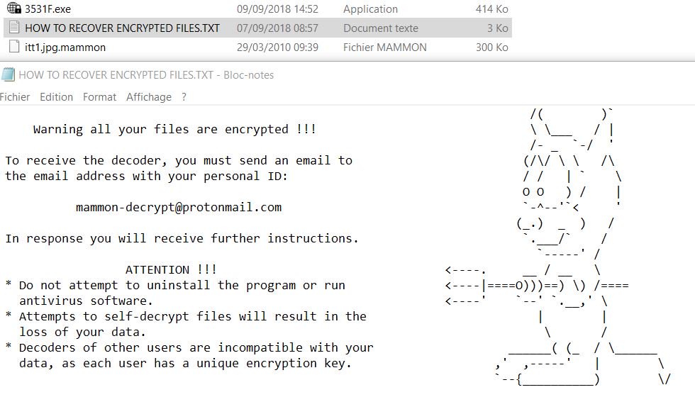The width and height of the screenshot is (695, 397).
Task: Click the Notepad window title text
Action: tap(145, 75)
